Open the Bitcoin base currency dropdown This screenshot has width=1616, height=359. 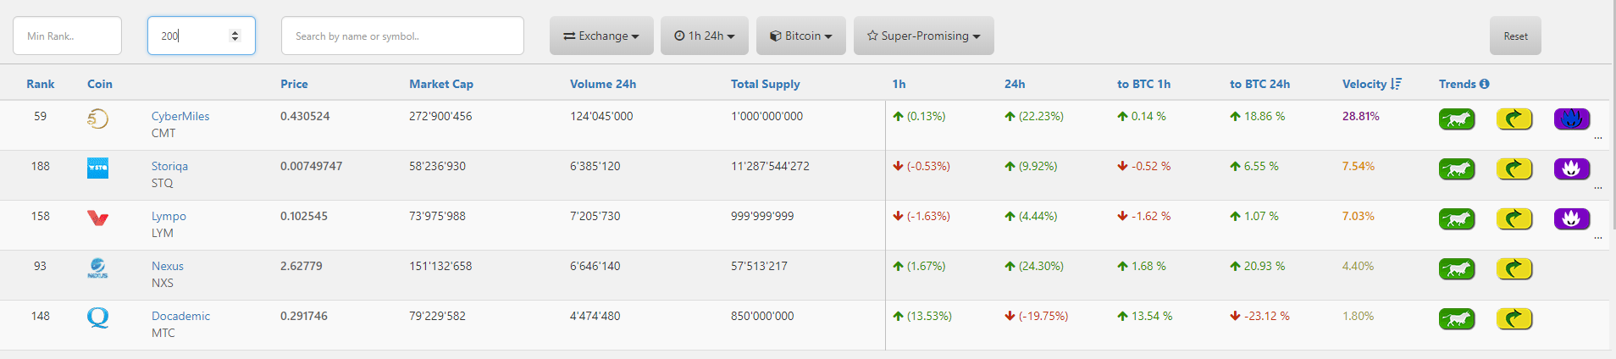pos(800,36)
